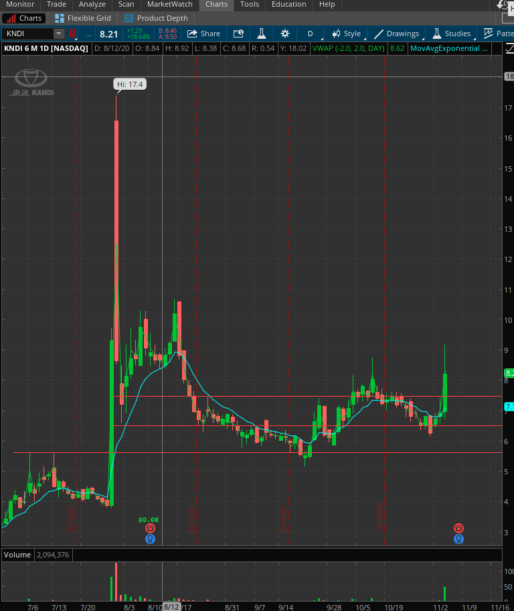Click the blue lightbulb icon near 11/2

click(x=458, y=539)
